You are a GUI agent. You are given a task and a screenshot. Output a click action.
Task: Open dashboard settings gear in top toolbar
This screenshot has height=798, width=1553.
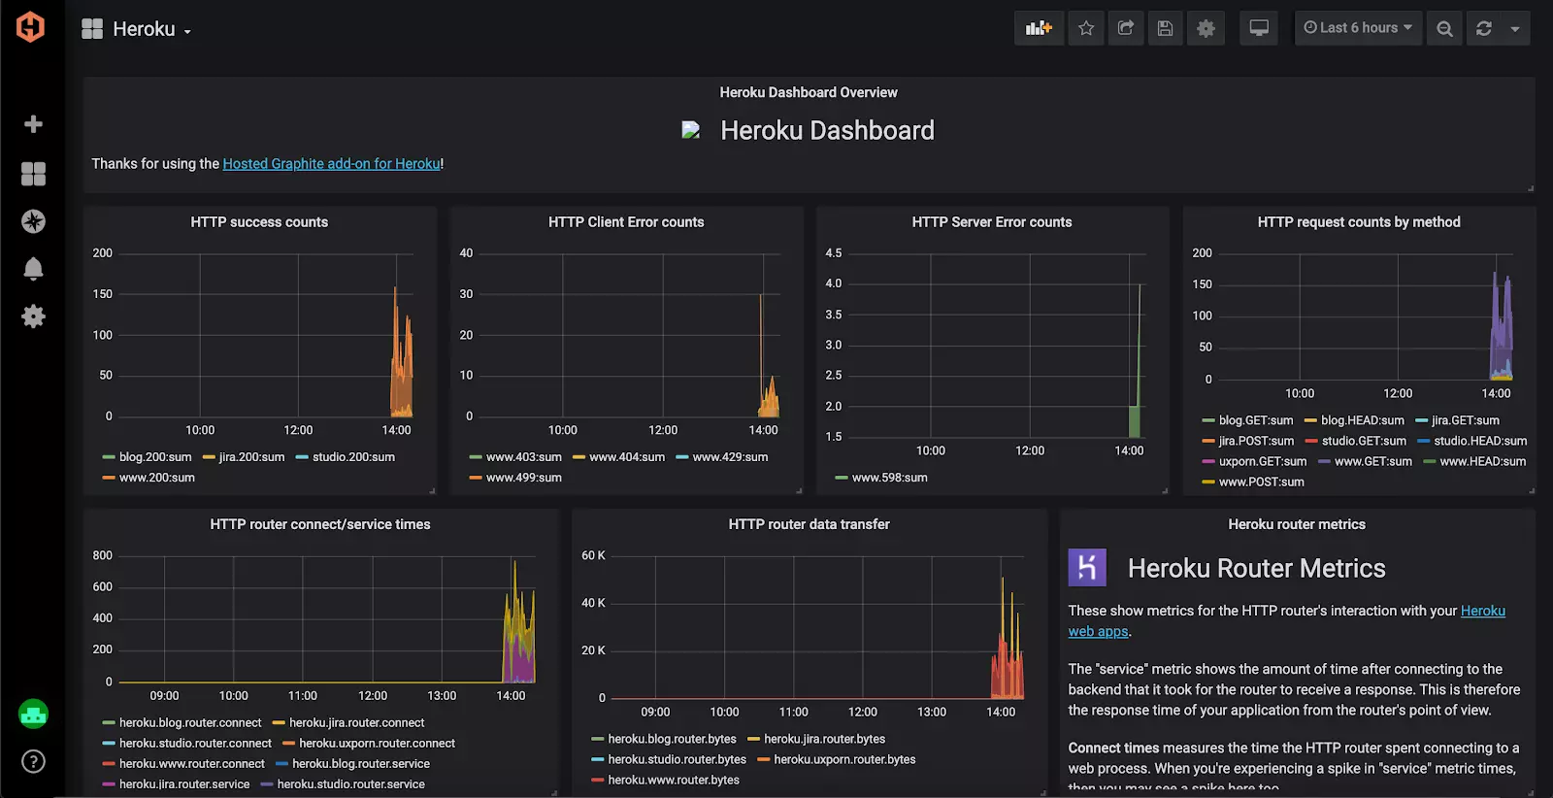[x=1206, y=28]
